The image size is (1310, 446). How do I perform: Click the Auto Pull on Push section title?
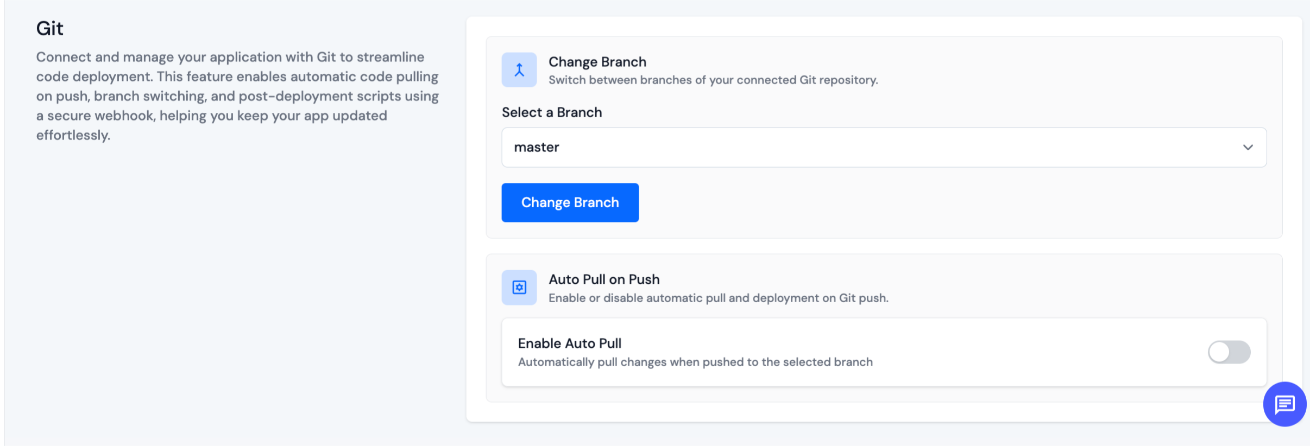point(604,279)
